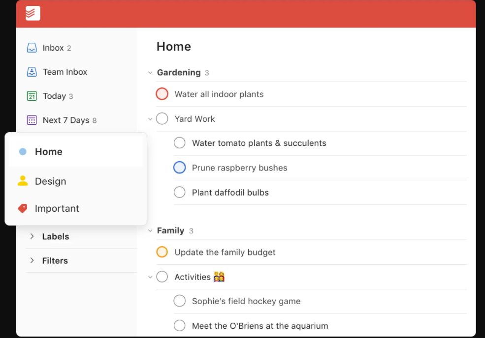Check off 'Prune raspberry bushes' task
Screen dimensions: 485x338
pyautogui.click(x=180, y=168)
